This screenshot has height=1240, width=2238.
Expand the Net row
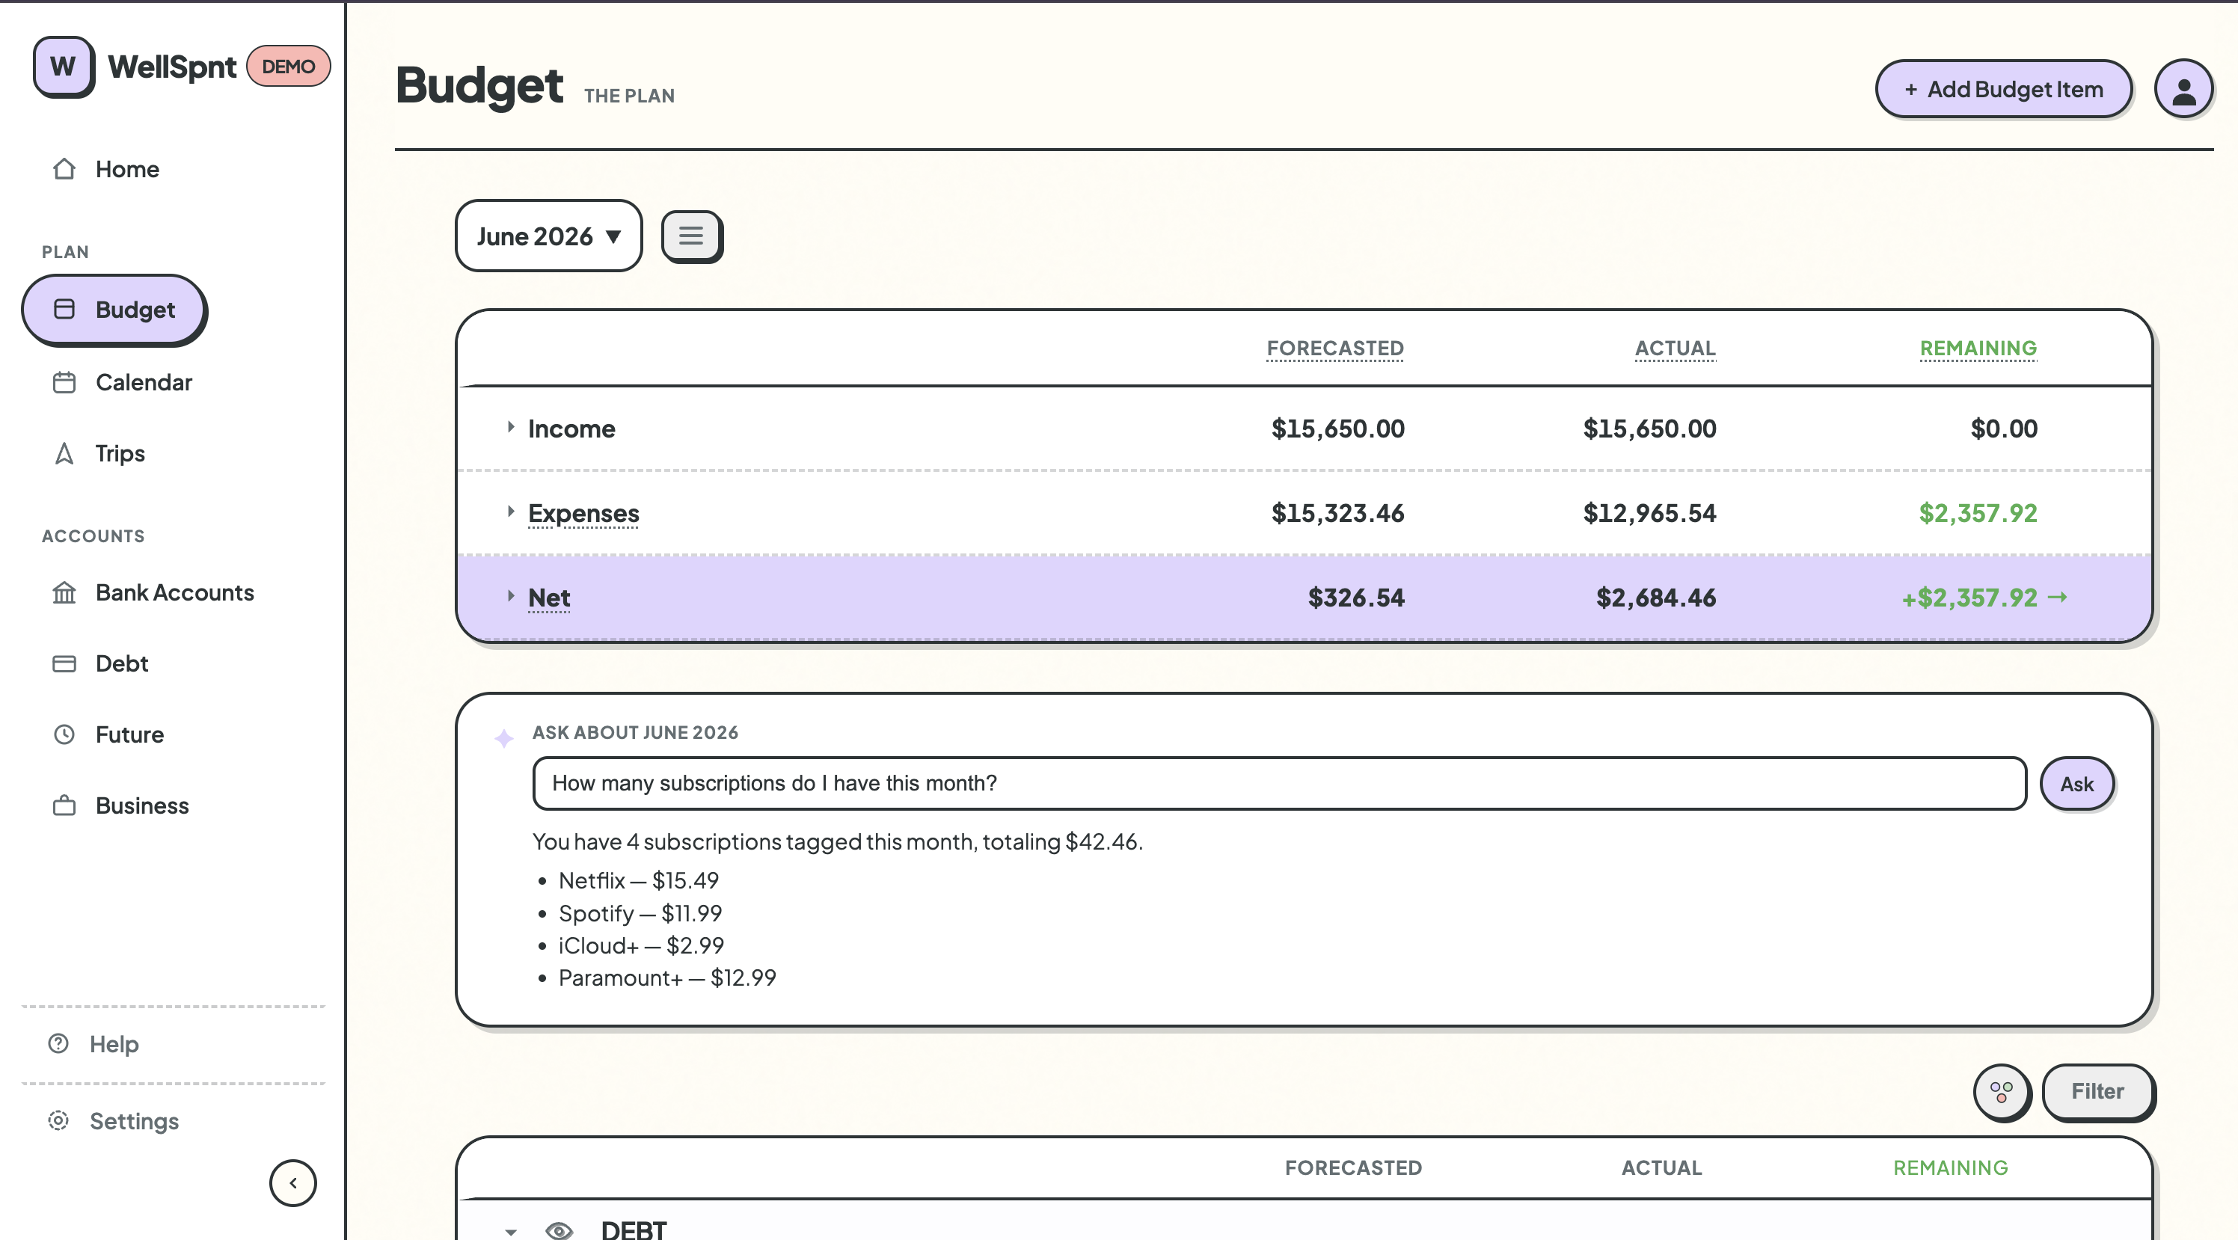[x=511, y=595]
